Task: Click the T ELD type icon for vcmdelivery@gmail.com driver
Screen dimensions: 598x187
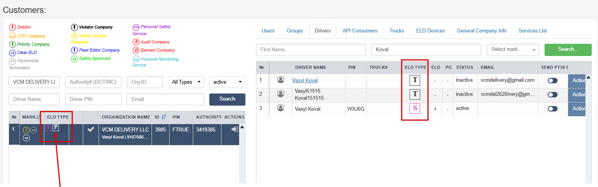Action: 415,80
